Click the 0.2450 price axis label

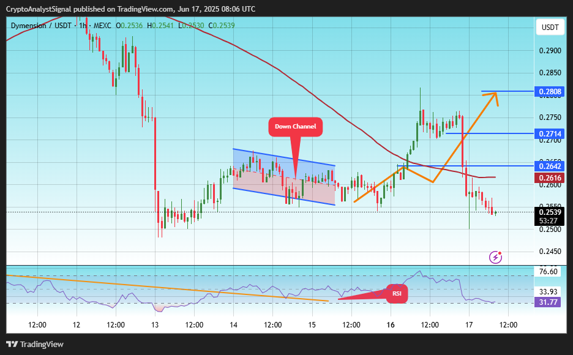point(550,252)
